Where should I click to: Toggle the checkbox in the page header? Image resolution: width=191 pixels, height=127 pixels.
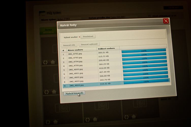click(149, 16)
